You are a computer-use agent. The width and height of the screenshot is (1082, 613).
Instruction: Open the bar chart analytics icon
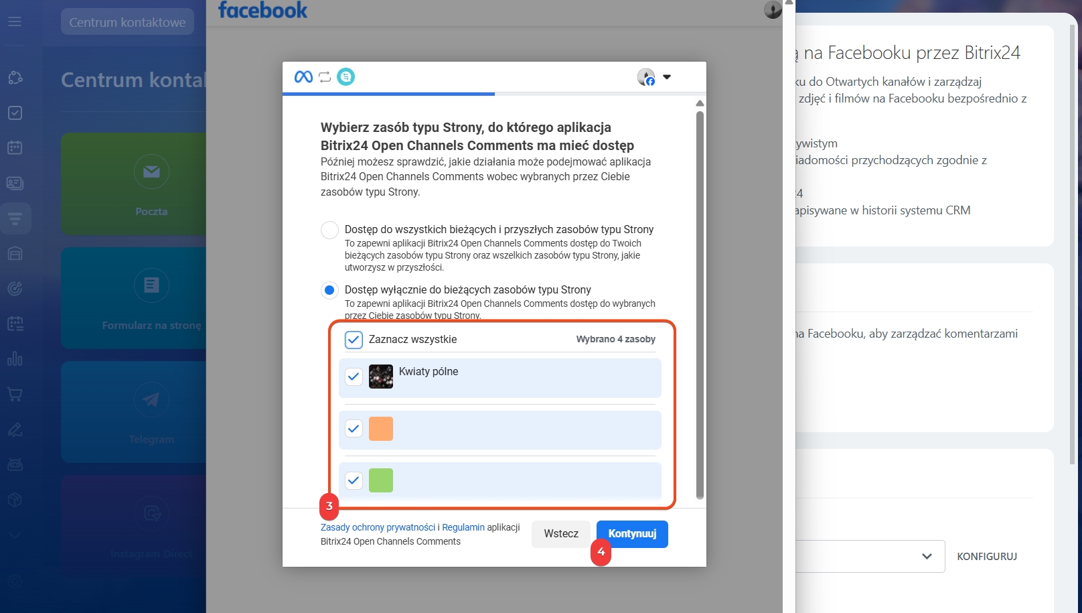(x=15, y=359)
